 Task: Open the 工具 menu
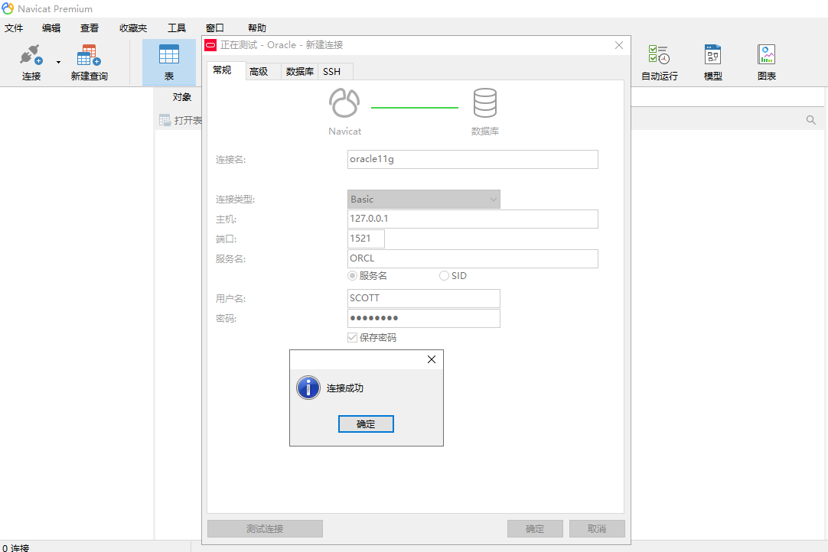176,28
